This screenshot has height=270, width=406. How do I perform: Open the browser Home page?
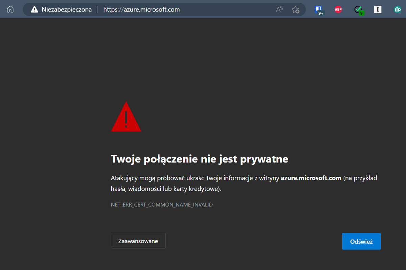point(10,9)
